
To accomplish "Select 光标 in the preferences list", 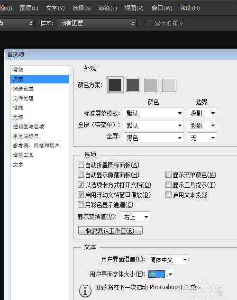I will (x=40, y=117).
